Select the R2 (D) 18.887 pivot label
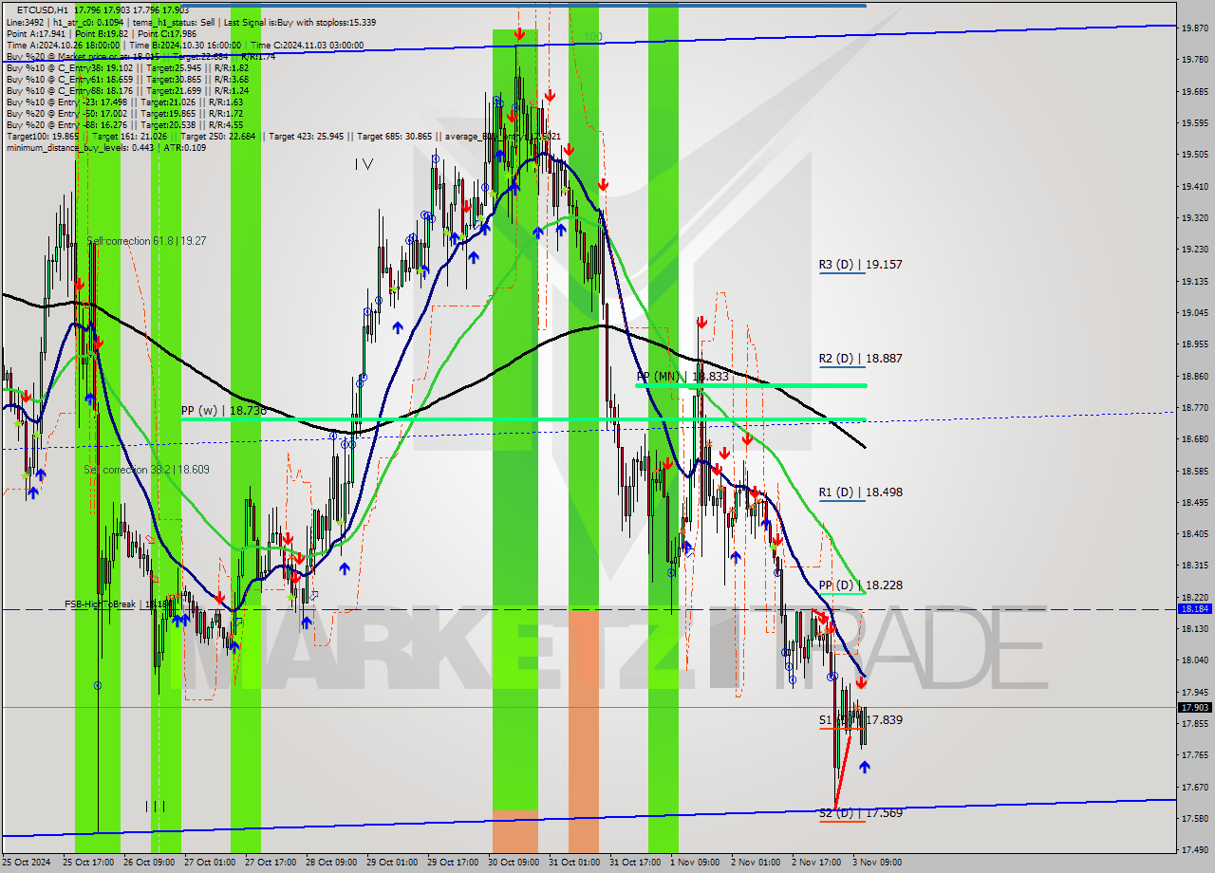 (861, 359)
